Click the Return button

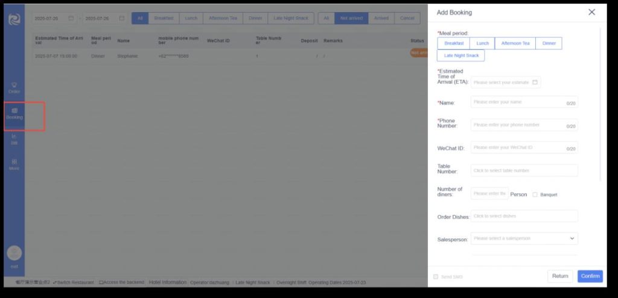tap(560, 276)
